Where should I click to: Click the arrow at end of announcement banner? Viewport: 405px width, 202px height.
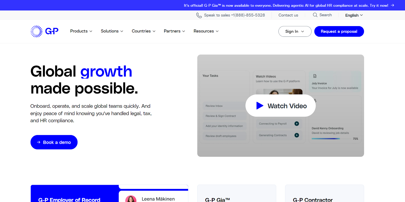tap(392, 5)
